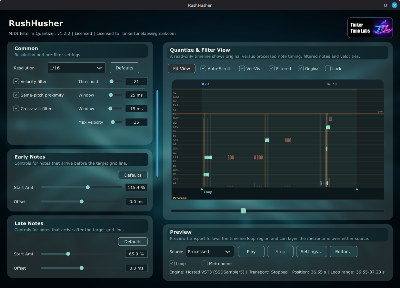
Task: Reset Common settings with Defaults button
Action: click(125, 68)
